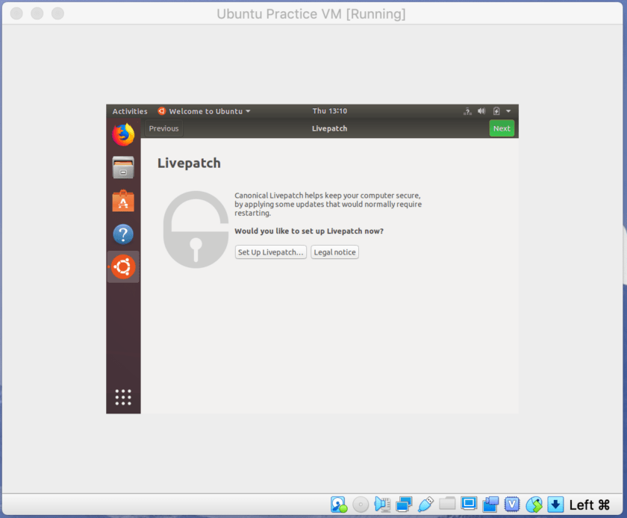Click VirtualBox CPU virtualization V icon

point(512,505)
